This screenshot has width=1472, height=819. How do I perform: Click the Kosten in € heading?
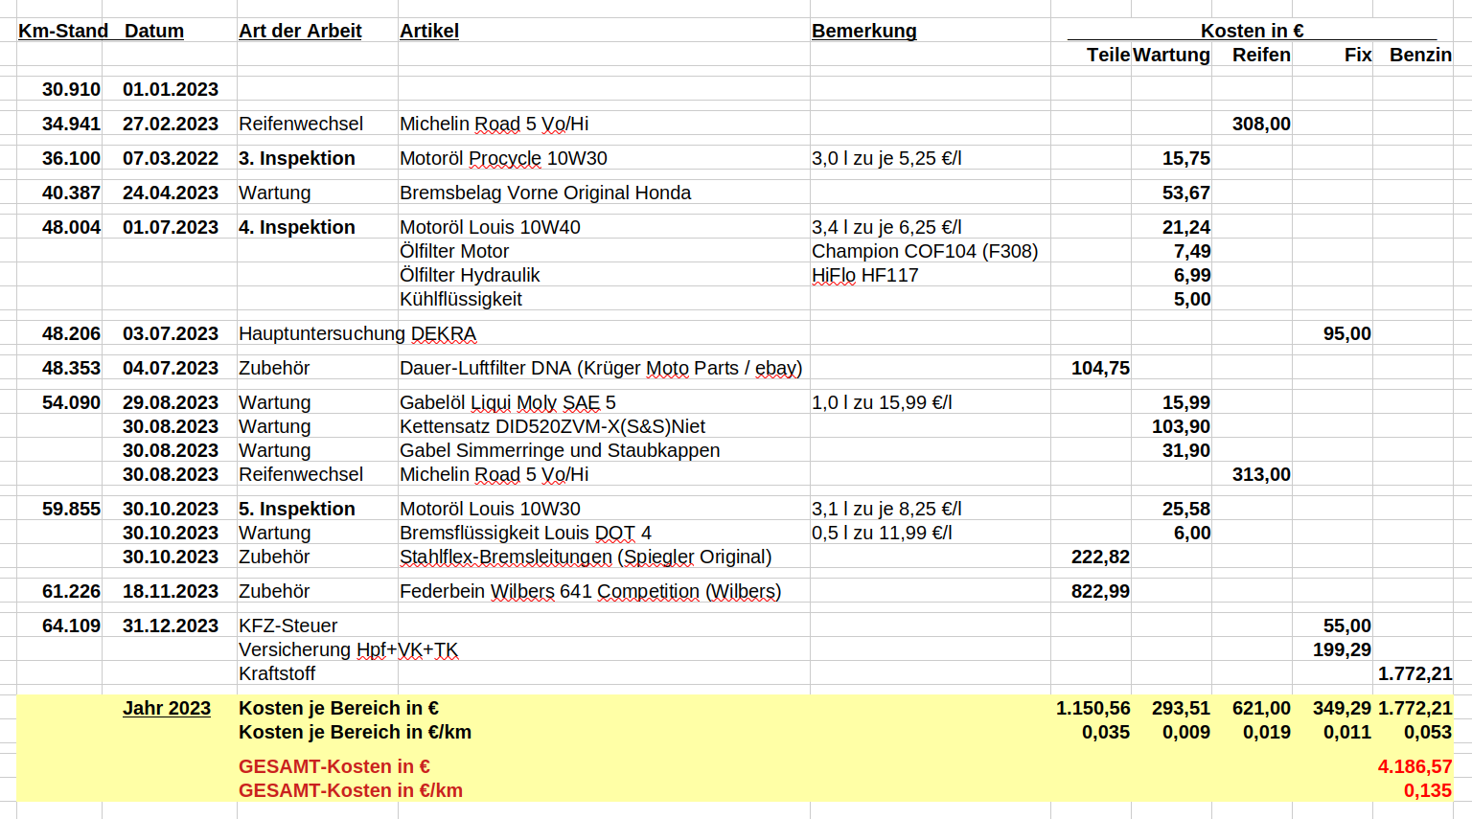1252,31
